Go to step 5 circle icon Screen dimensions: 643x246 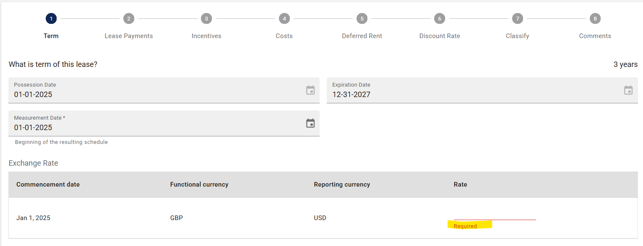tap(362, 18)
